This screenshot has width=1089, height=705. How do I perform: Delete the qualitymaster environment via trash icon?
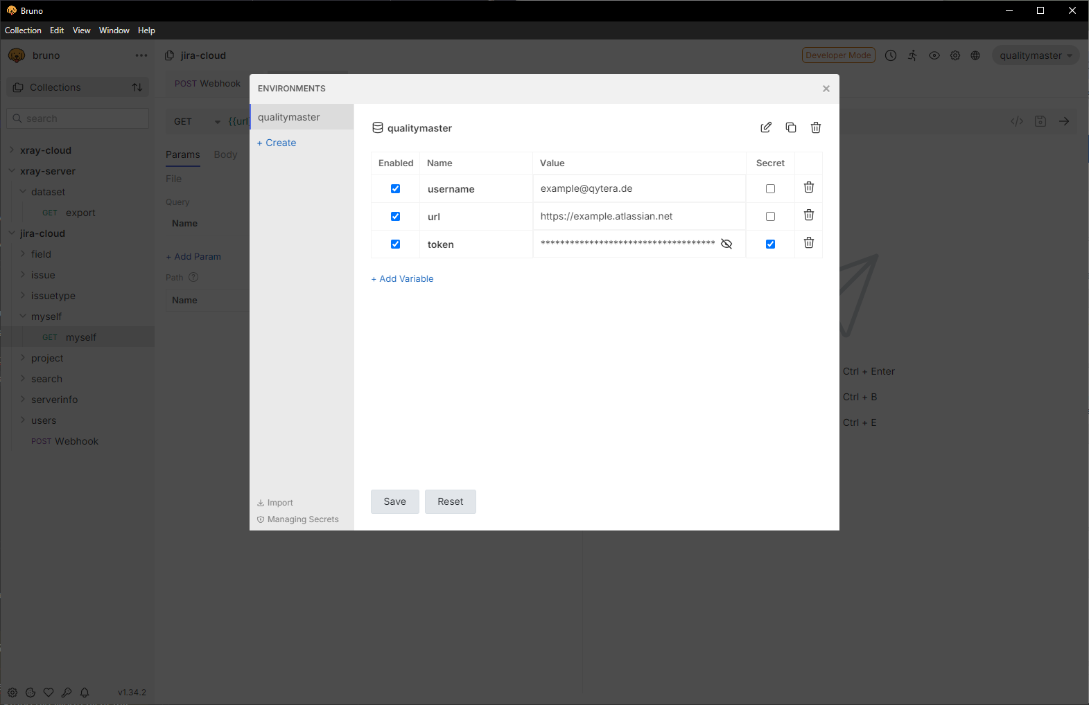tap(816, 127)
